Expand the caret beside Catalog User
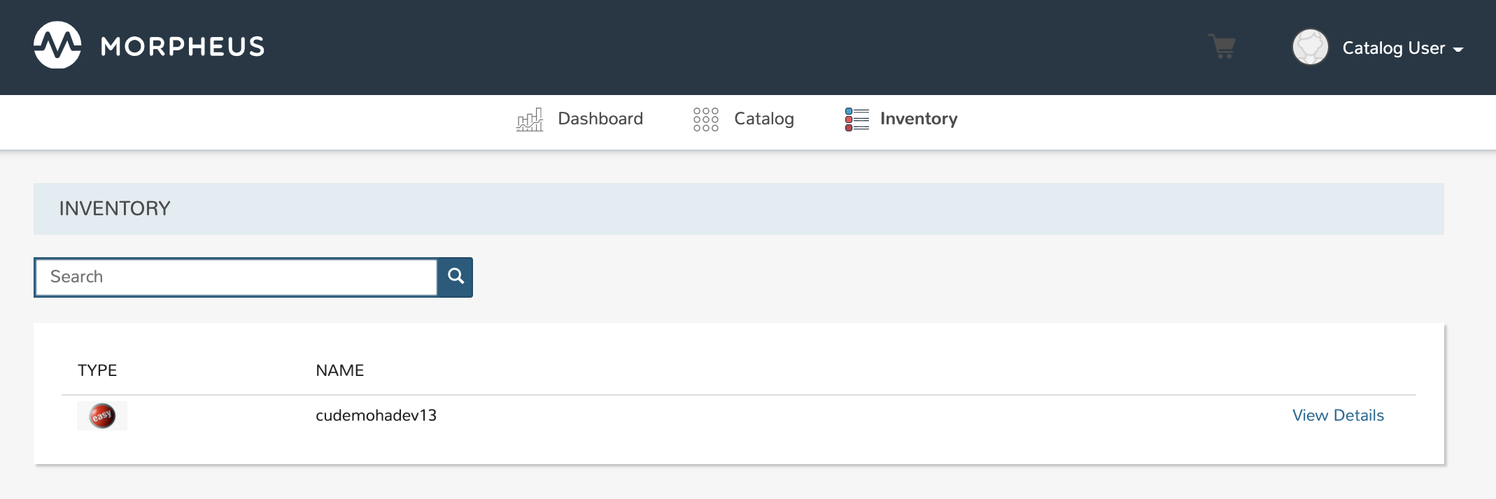1496x499 pixels. pos(1458,50)
